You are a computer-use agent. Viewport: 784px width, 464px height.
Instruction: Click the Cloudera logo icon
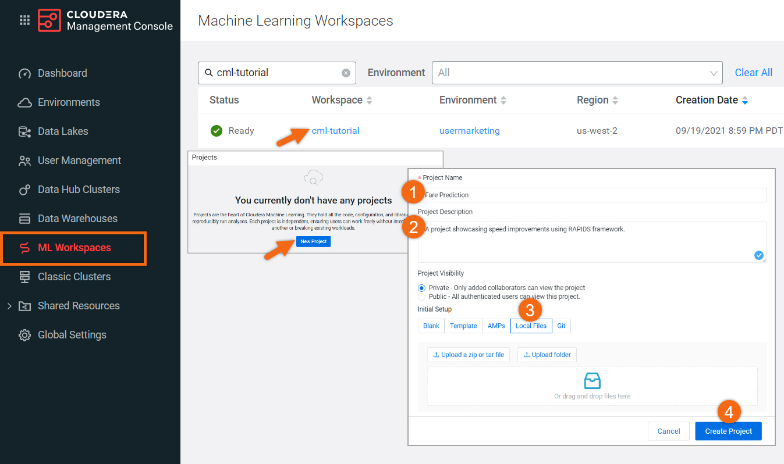(x=49, y=20)
